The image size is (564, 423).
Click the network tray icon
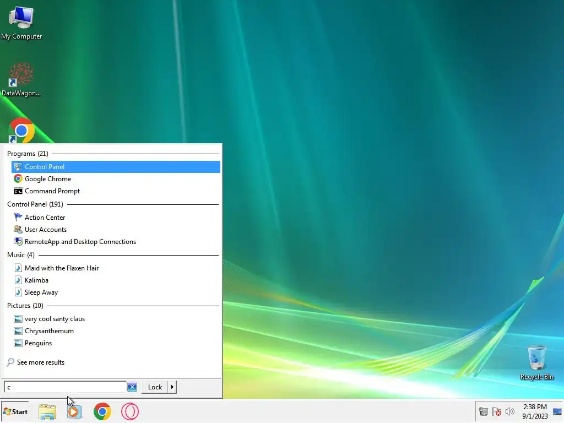484,411
